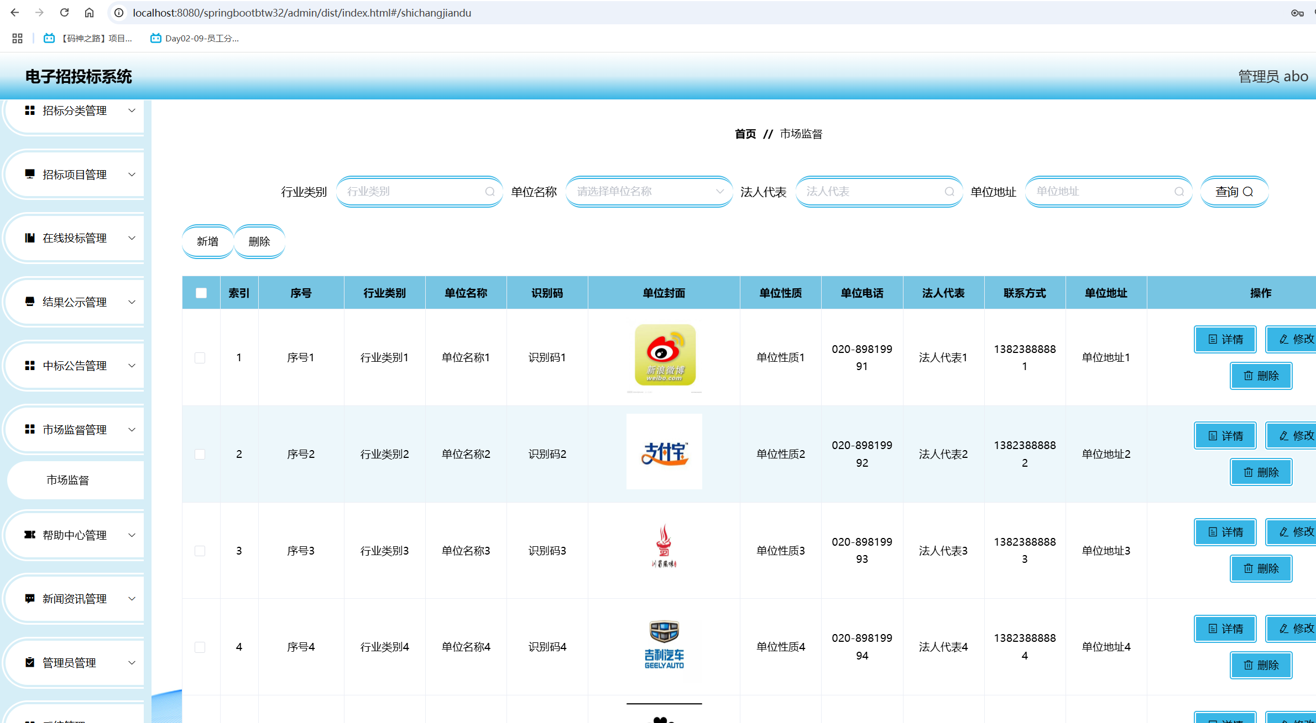Check the row 3 序号3 checkbox

tap(200, 551)
